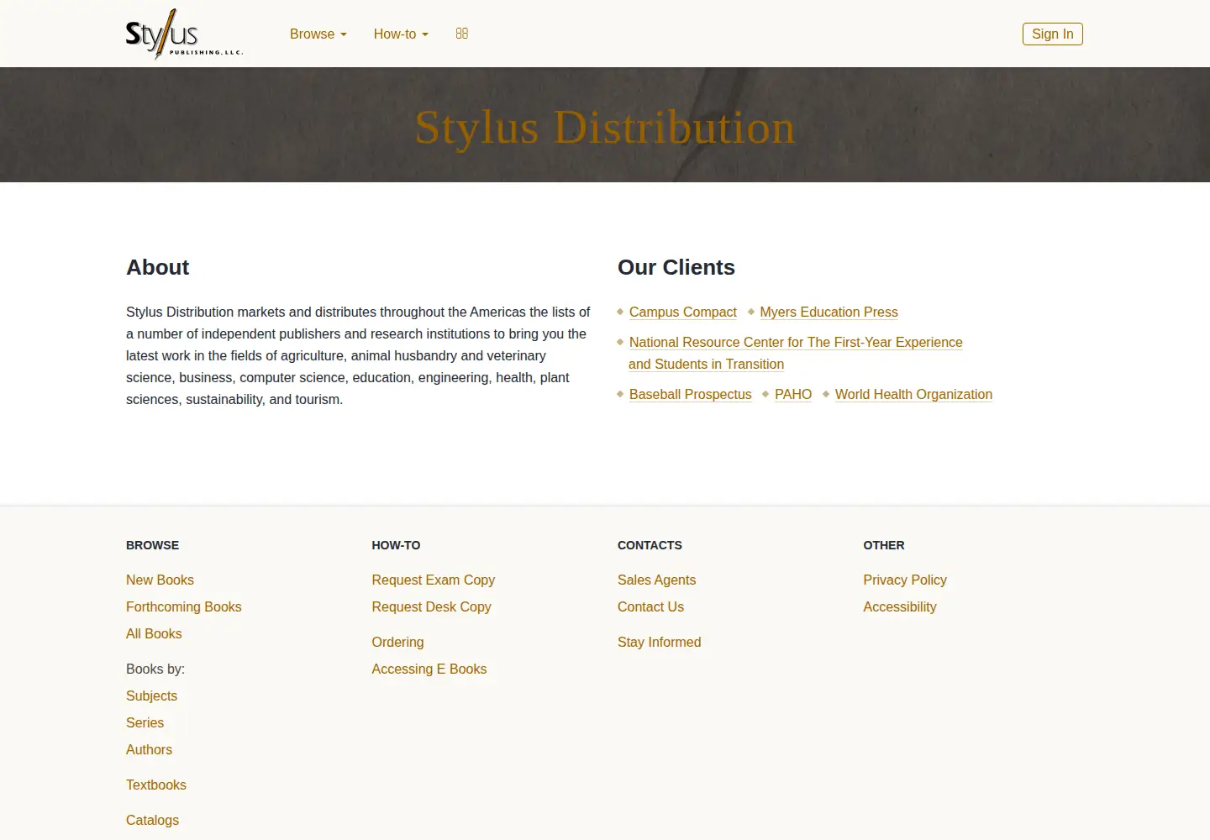Open Accessing E Books link
Viewport: 1210px width, 840px height.
429,669
